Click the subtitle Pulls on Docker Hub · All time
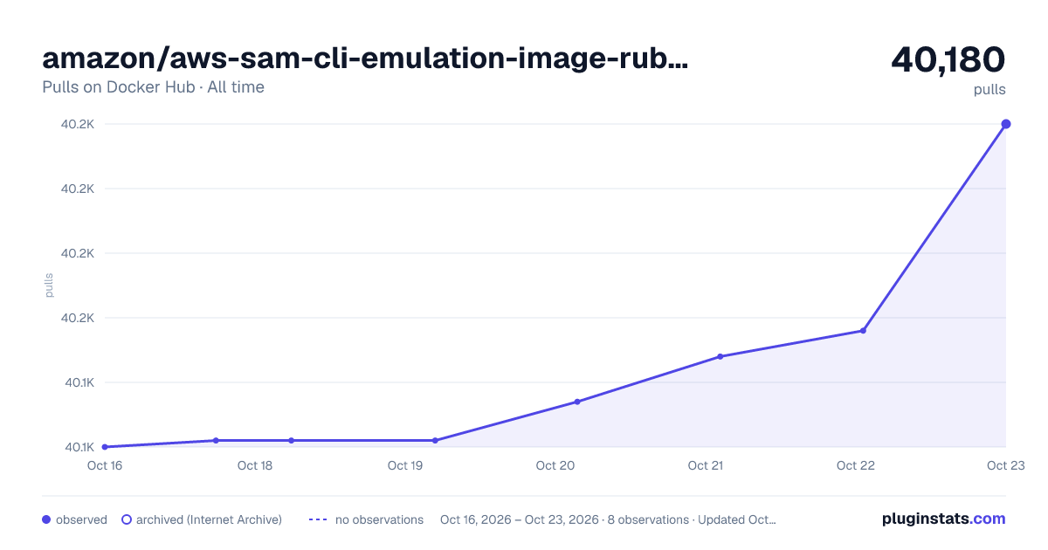 [x=153, y=87]
